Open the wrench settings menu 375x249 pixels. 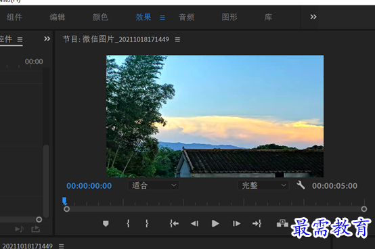[x=301, y=185]
